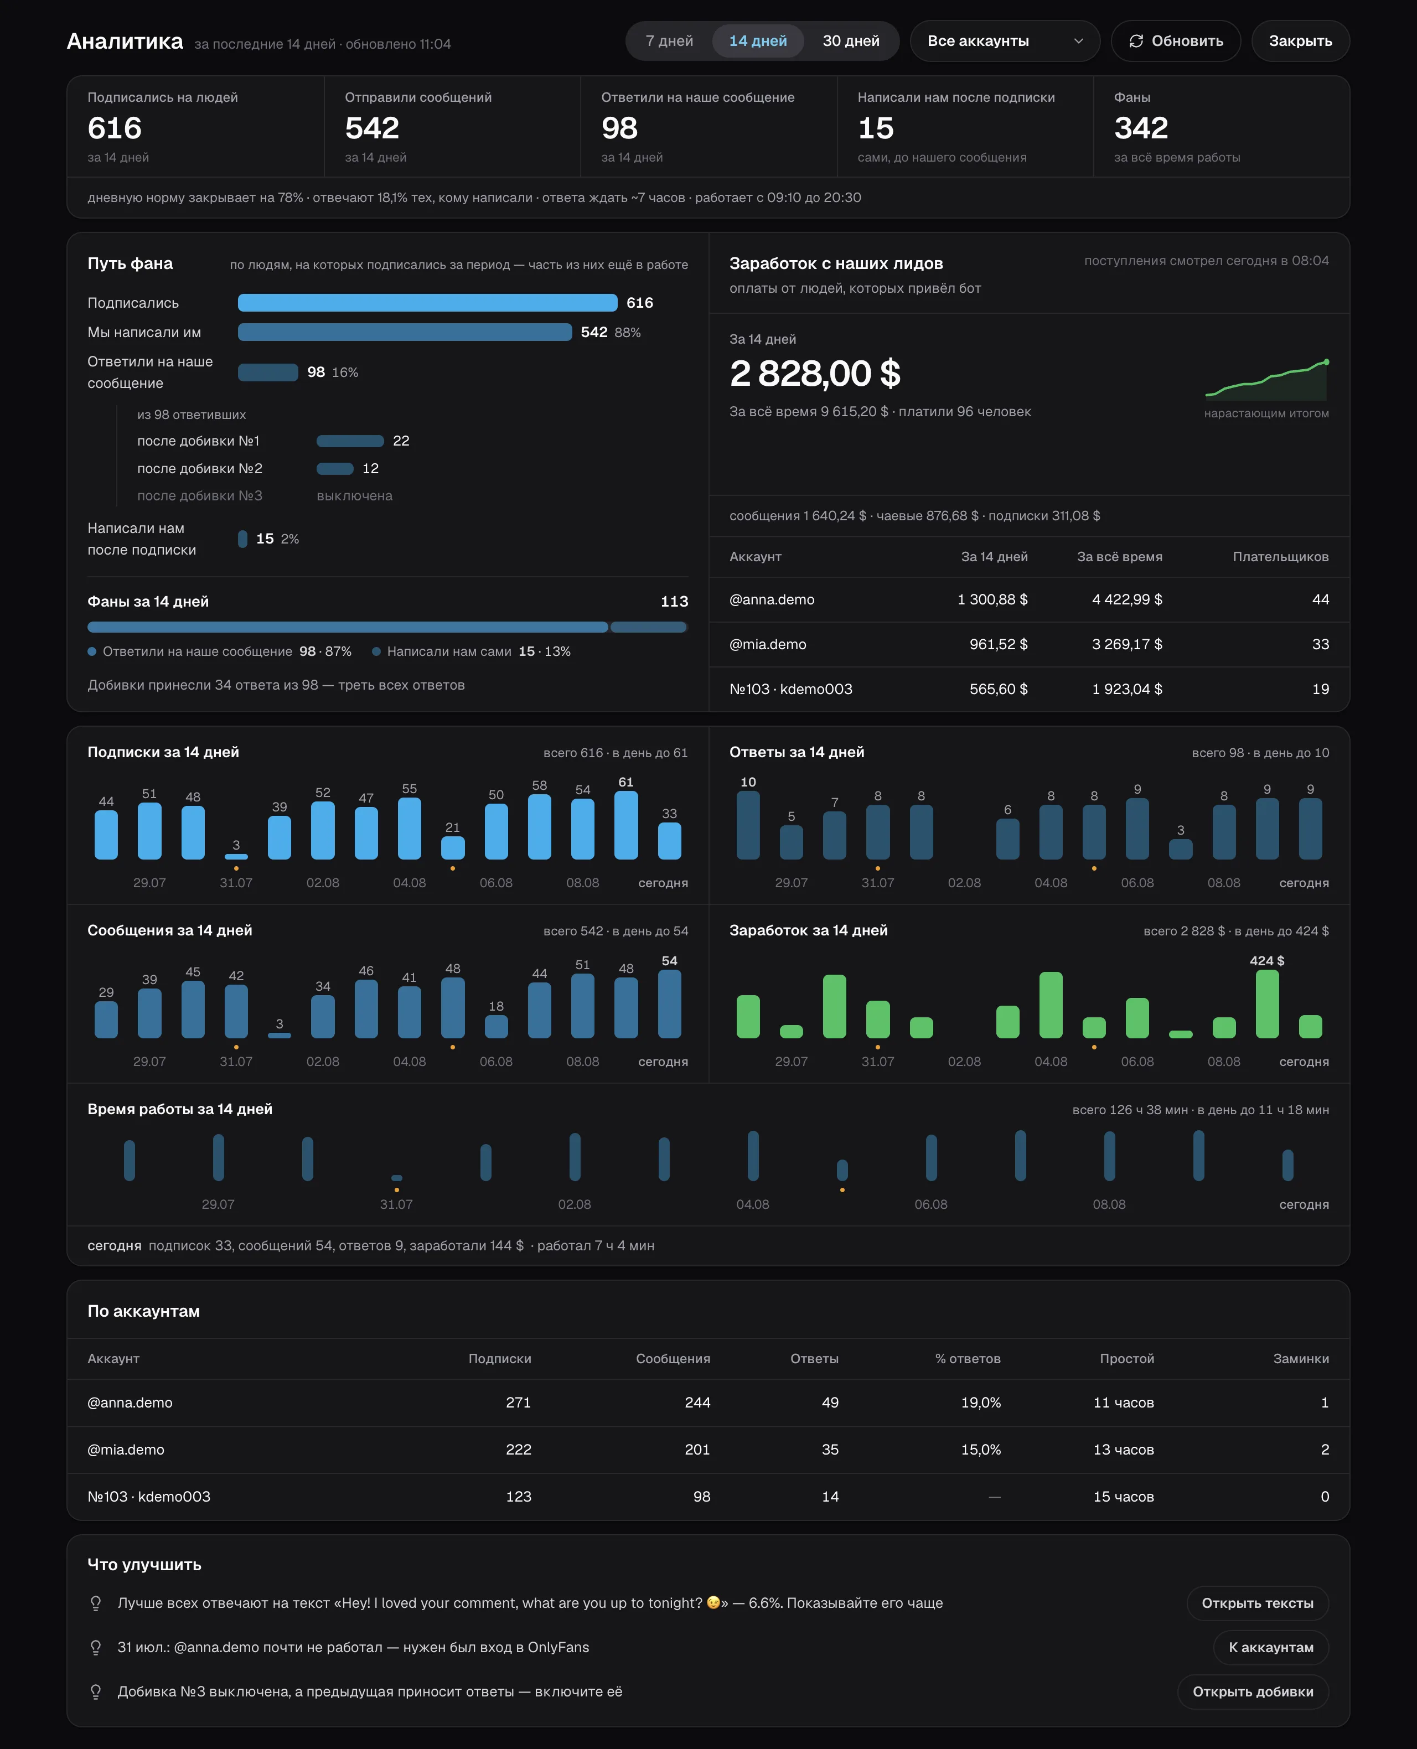The height and width of the screenshot is (1749, 1417).
Task: Click the lightbulb icon next to 31 июл. tip
Action: click(96, 1647)
